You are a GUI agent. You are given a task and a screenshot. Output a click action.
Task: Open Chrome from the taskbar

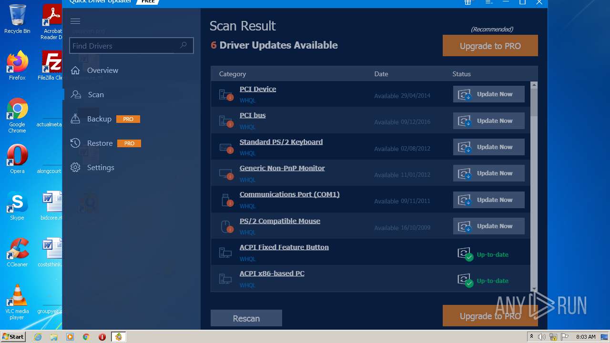pos(86,337)
